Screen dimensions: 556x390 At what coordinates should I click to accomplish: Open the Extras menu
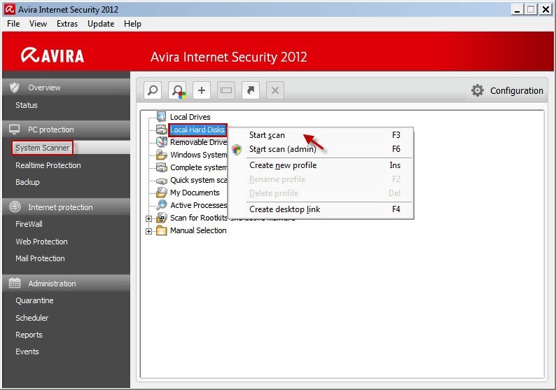(67, 23)
